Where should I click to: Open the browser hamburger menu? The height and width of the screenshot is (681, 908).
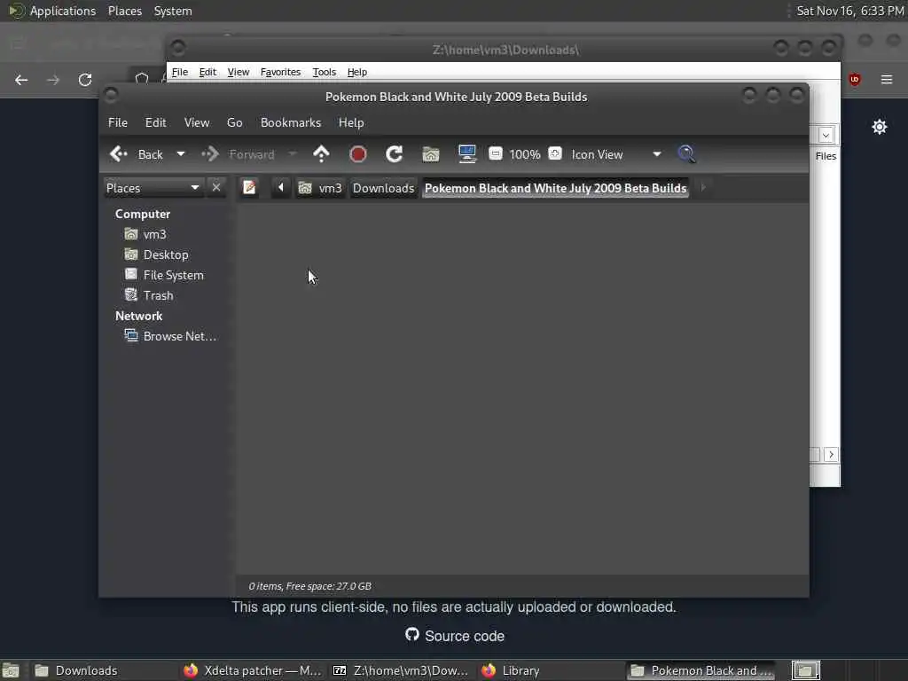[887, 79]
